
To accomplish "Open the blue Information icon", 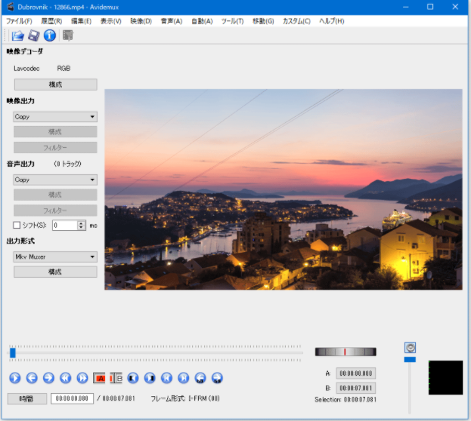I will tap(50, 35).
